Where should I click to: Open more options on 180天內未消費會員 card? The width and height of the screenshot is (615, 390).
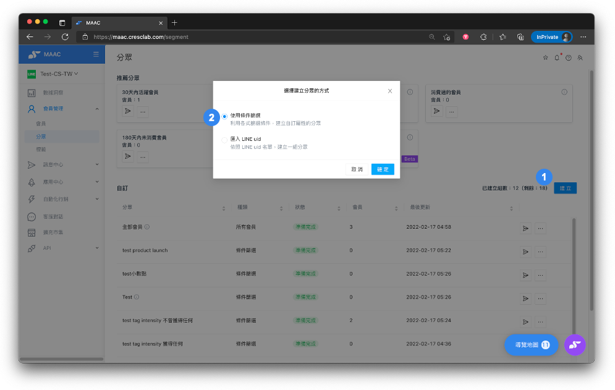[x=143, y=156]
